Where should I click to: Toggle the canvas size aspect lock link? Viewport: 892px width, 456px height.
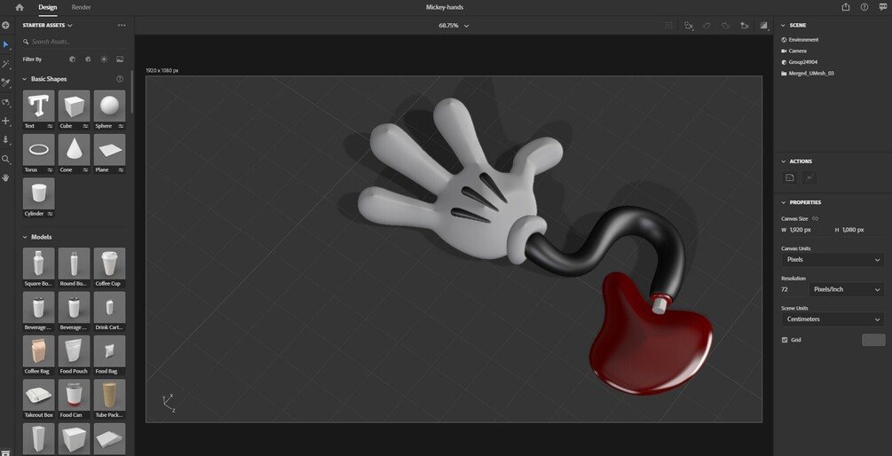(815, 218)
